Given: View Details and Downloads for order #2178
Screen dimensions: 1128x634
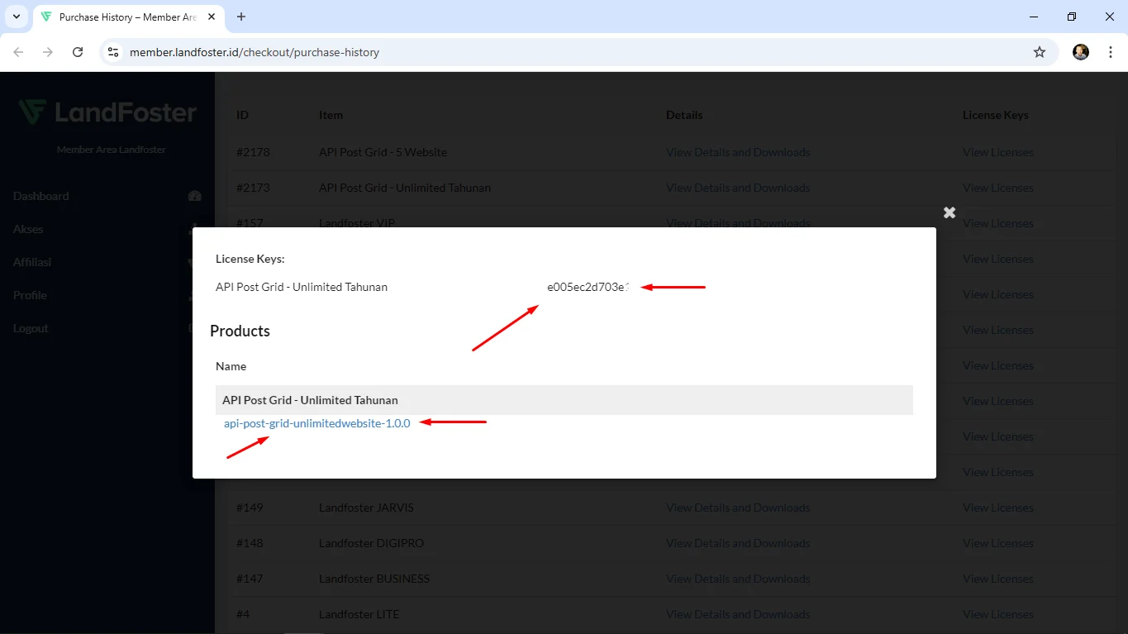Looking at the screenshot, I should pos(738,152).
